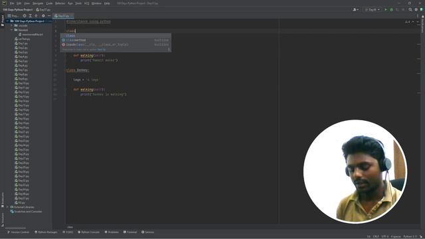
Task: Hide the Project panel with minus icon
Action: pyautogui.click(x=49, y=16)
